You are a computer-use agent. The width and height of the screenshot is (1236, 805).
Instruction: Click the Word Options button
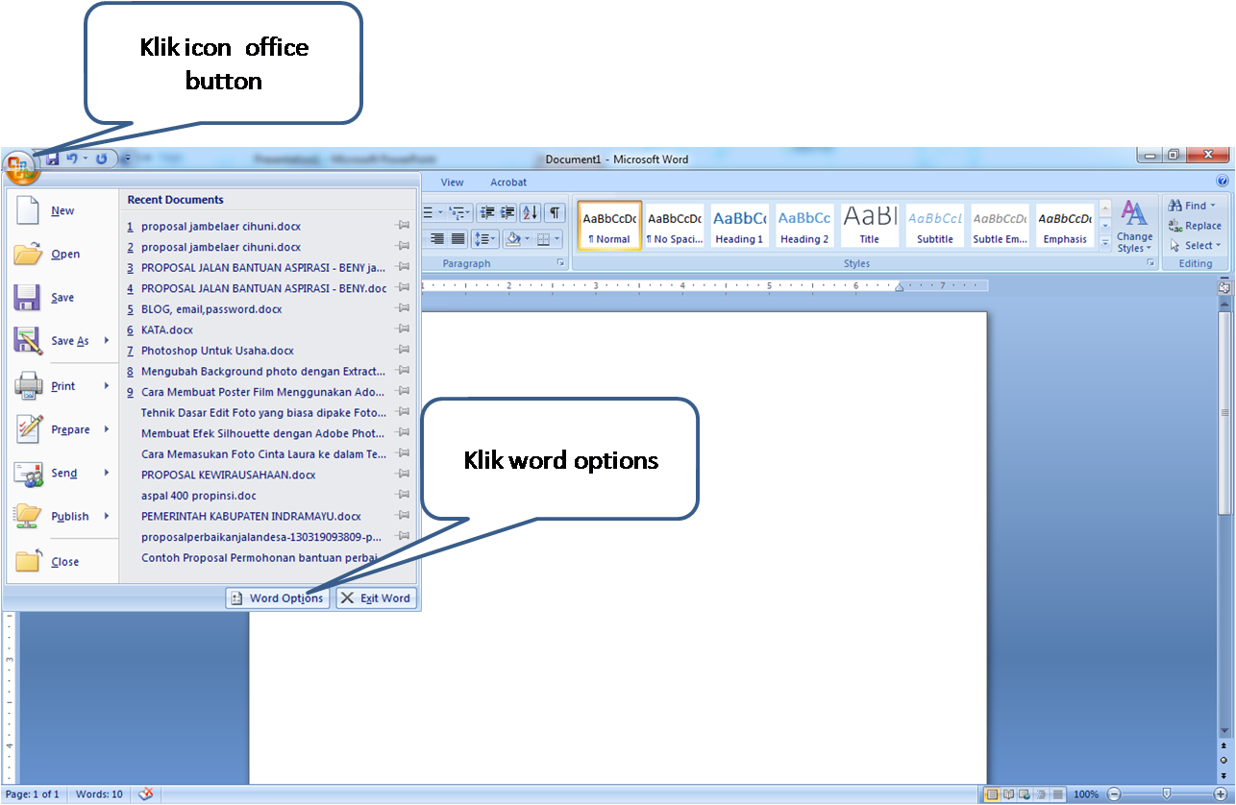pyautogui.click(x=277, y=598)
